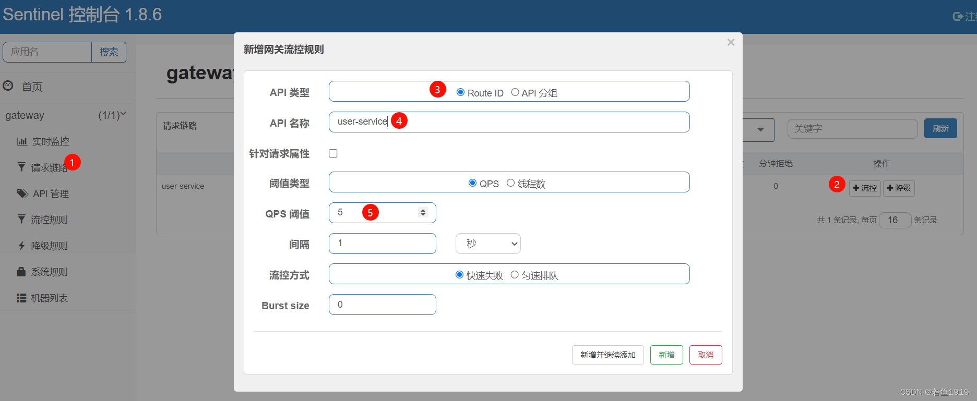The width and height of the screenshot is (977, 401).
Task: Click the QPS 阈值 spinner arrows
Action: coord(423,212)
